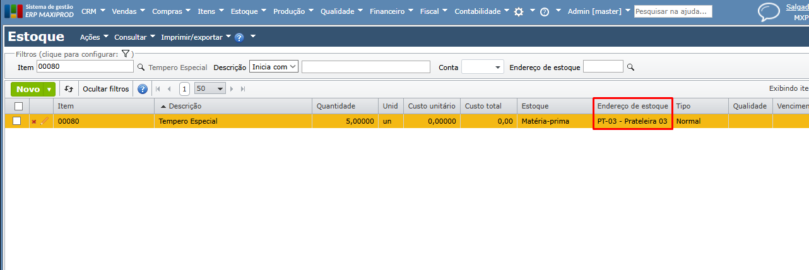Click the 'Matéria-prima' cell
Screen dimensions: 809x270
(555, 121)
